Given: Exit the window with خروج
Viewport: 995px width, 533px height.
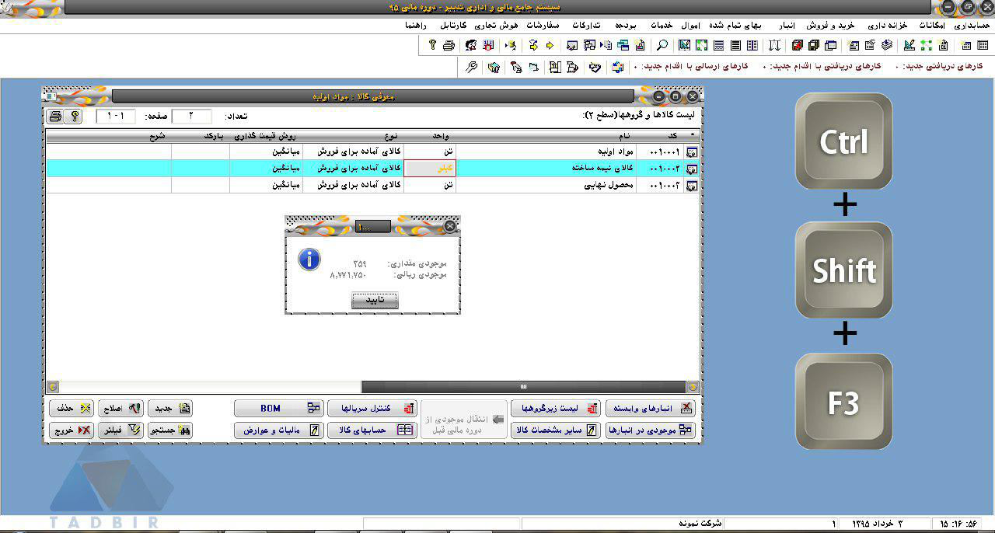Looking at the screenshot, I should coord(72,430).
